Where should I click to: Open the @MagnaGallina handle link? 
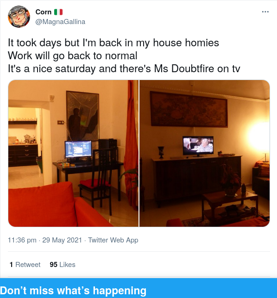point(60,22)
